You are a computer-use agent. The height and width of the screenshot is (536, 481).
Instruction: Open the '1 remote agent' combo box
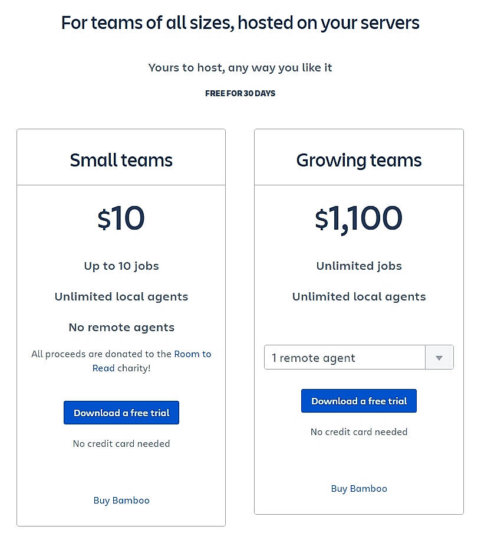pos(345,358)
